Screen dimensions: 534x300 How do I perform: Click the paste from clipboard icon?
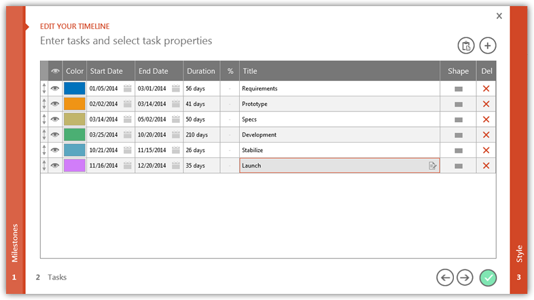click(x=465, y=45)
